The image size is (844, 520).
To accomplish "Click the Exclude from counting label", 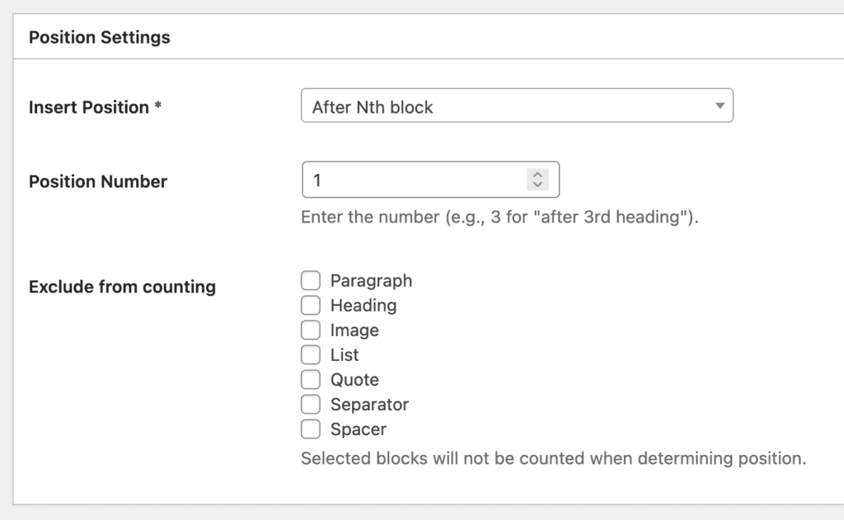I will (x=122, y=288).
